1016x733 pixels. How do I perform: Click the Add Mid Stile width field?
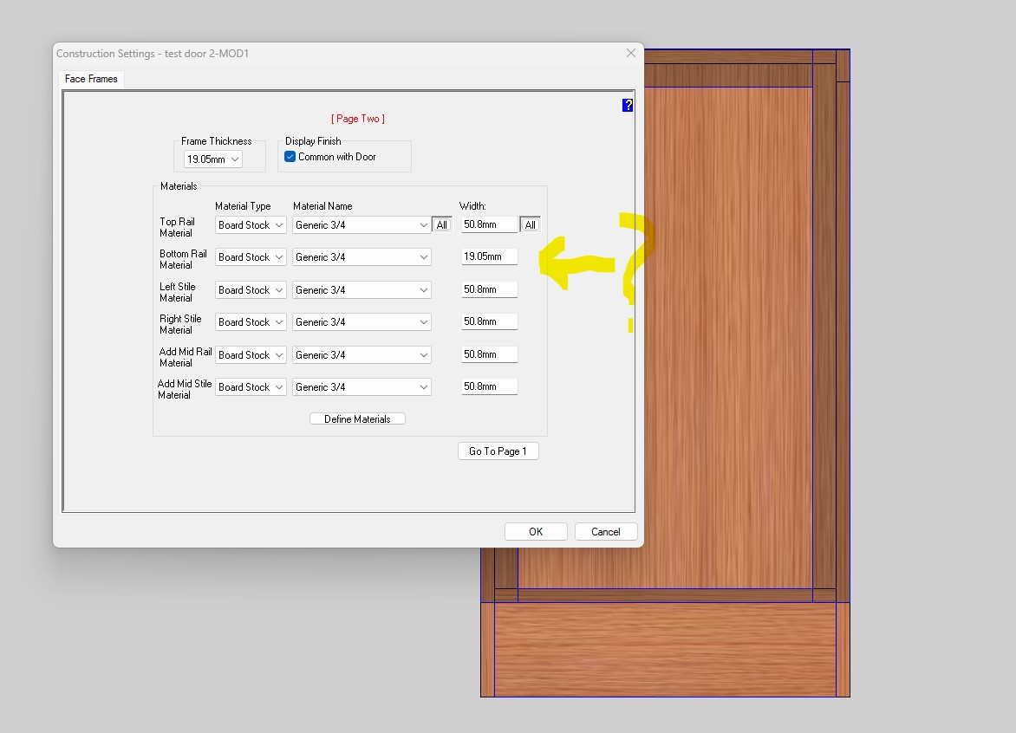489,387
